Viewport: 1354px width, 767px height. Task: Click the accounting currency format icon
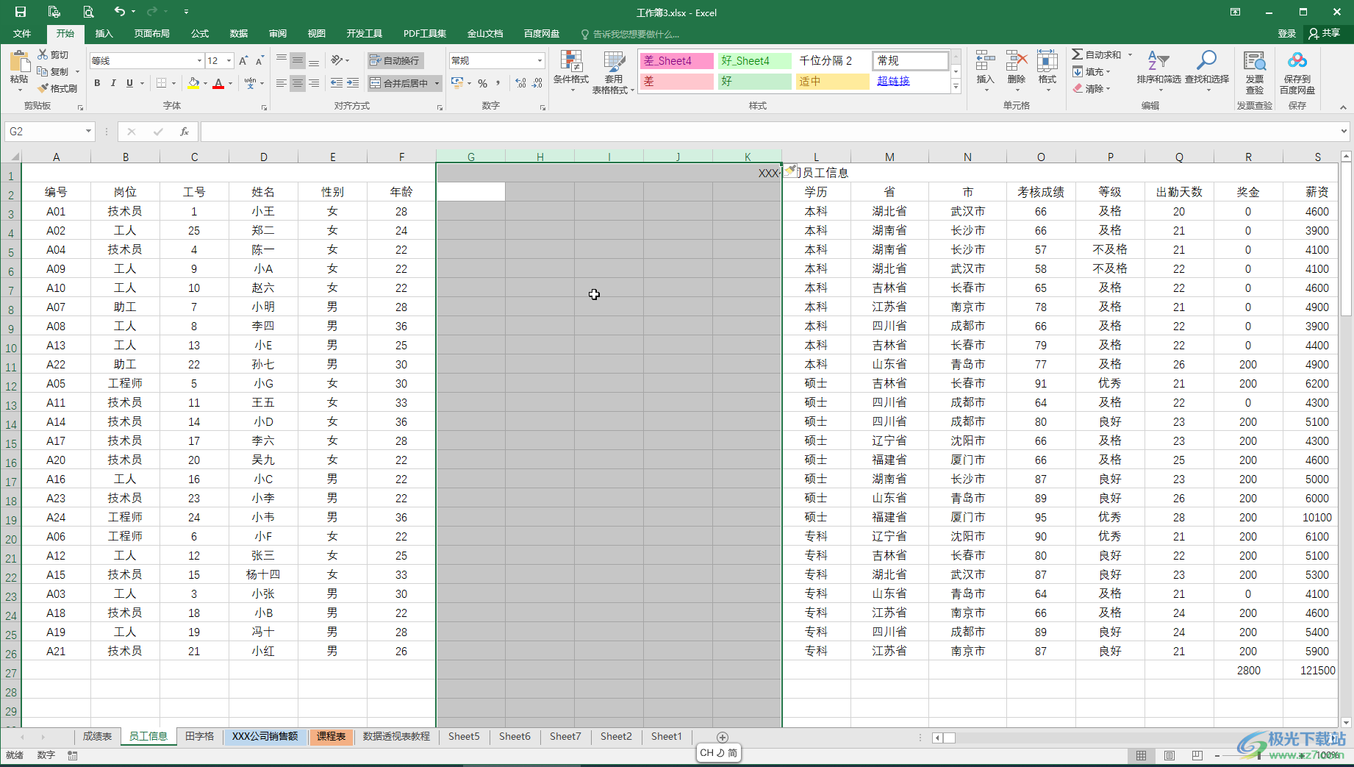click(458, 83)
